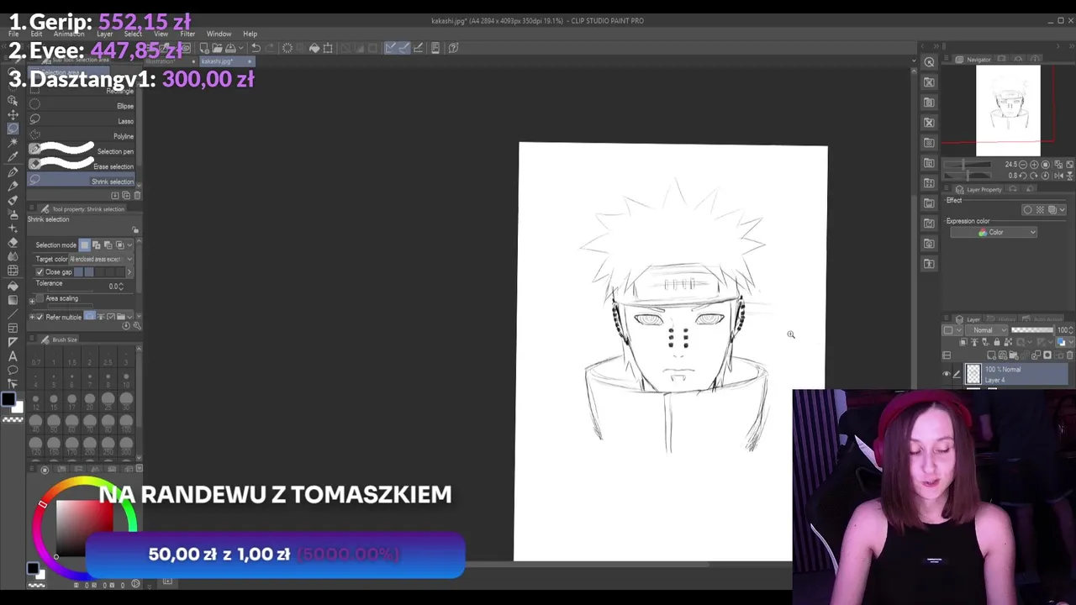This screenshot has width=1076, height=605.
Task: Expand the Selection mode options arrow
Action: pyautogui.click(x=129, y=245)
